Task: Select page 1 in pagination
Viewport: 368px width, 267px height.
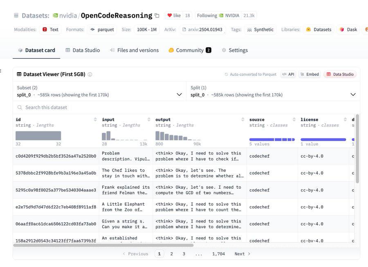Action: pyautogui.click(x=159, y=254)
